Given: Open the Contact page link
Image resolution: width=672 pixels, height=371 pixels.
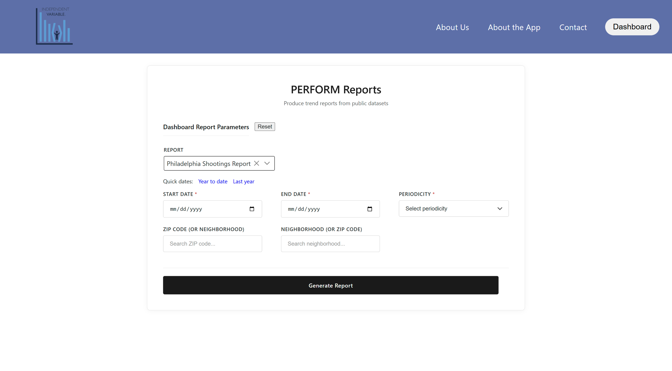Looking at the screenshot, I should (573, 27).
